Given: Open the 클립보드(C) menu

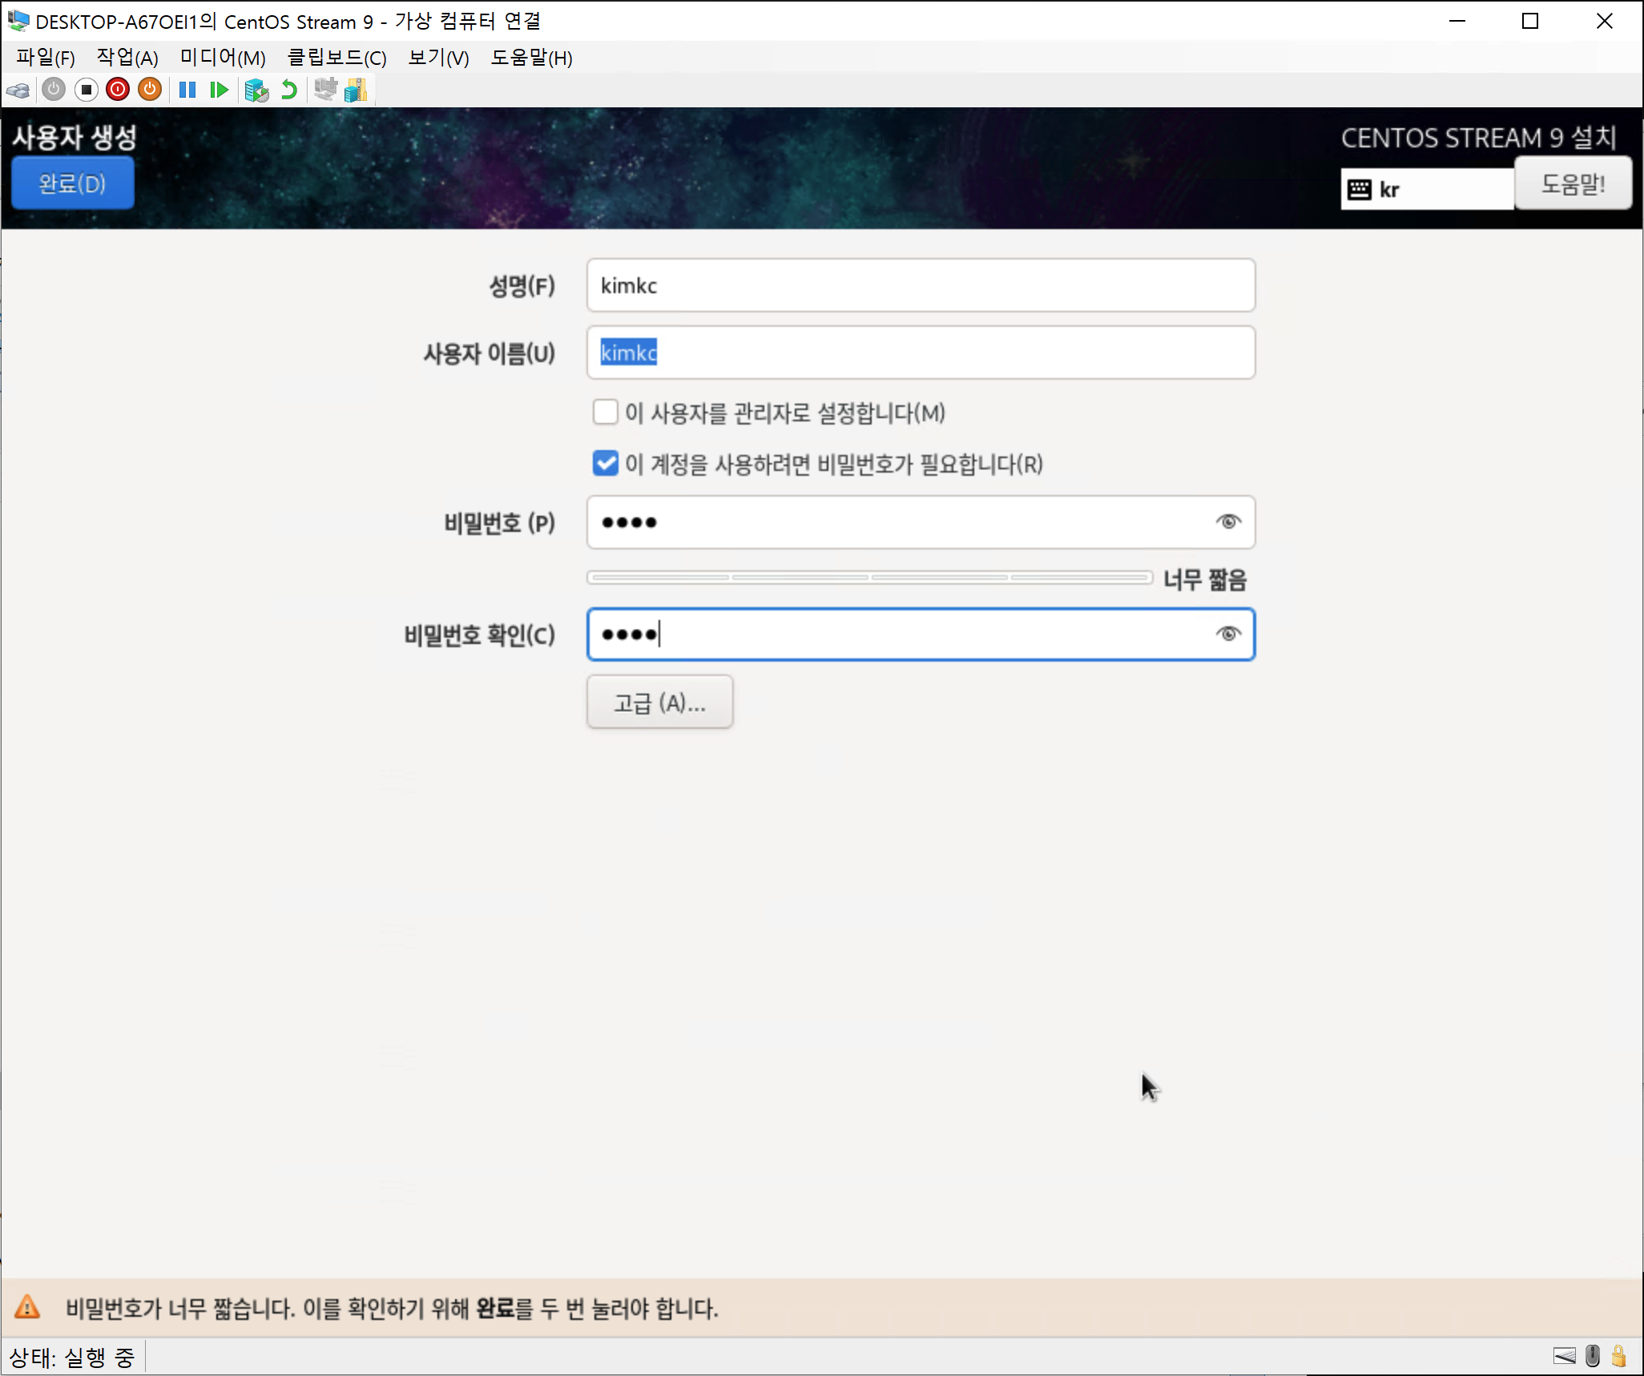Looking at the screenshot, I should 337,58.
